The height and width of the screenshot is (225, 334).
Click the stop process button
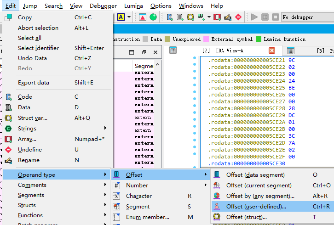pos(276,17)
